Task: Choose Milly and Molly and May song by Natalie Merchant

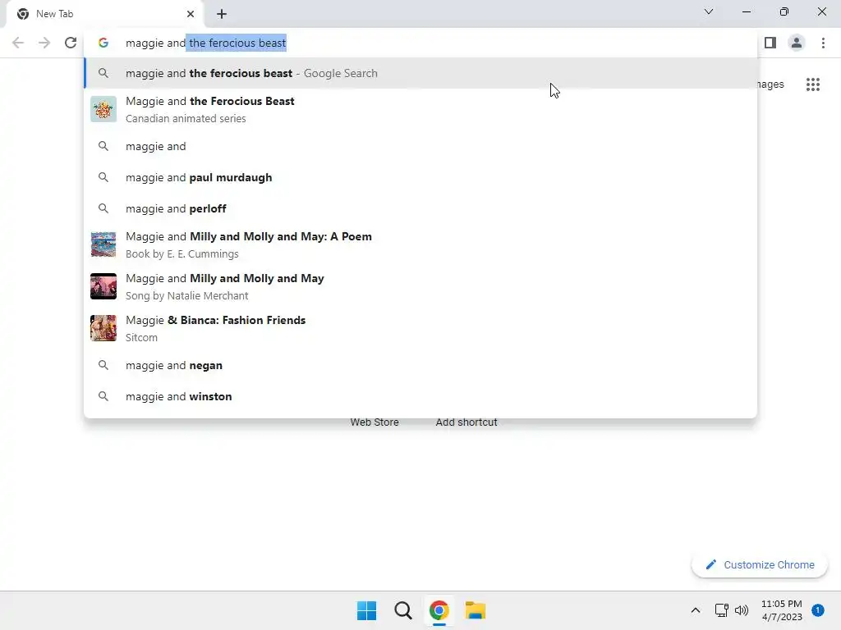Action: 420,286
